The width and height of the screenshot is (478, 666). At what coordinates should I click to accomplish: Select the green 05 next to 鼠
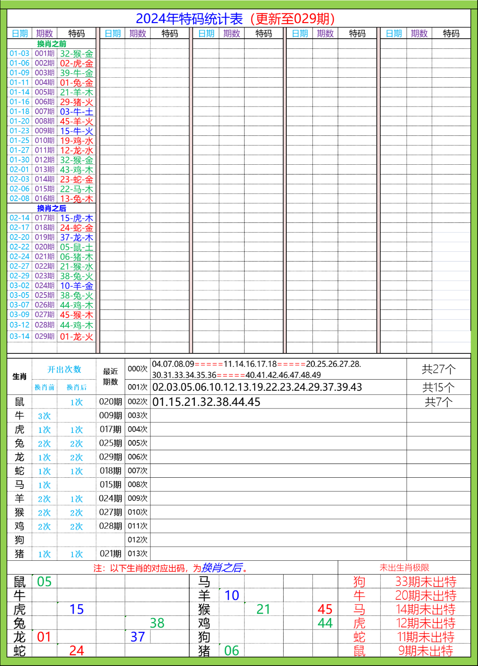[x=43, y=581]
